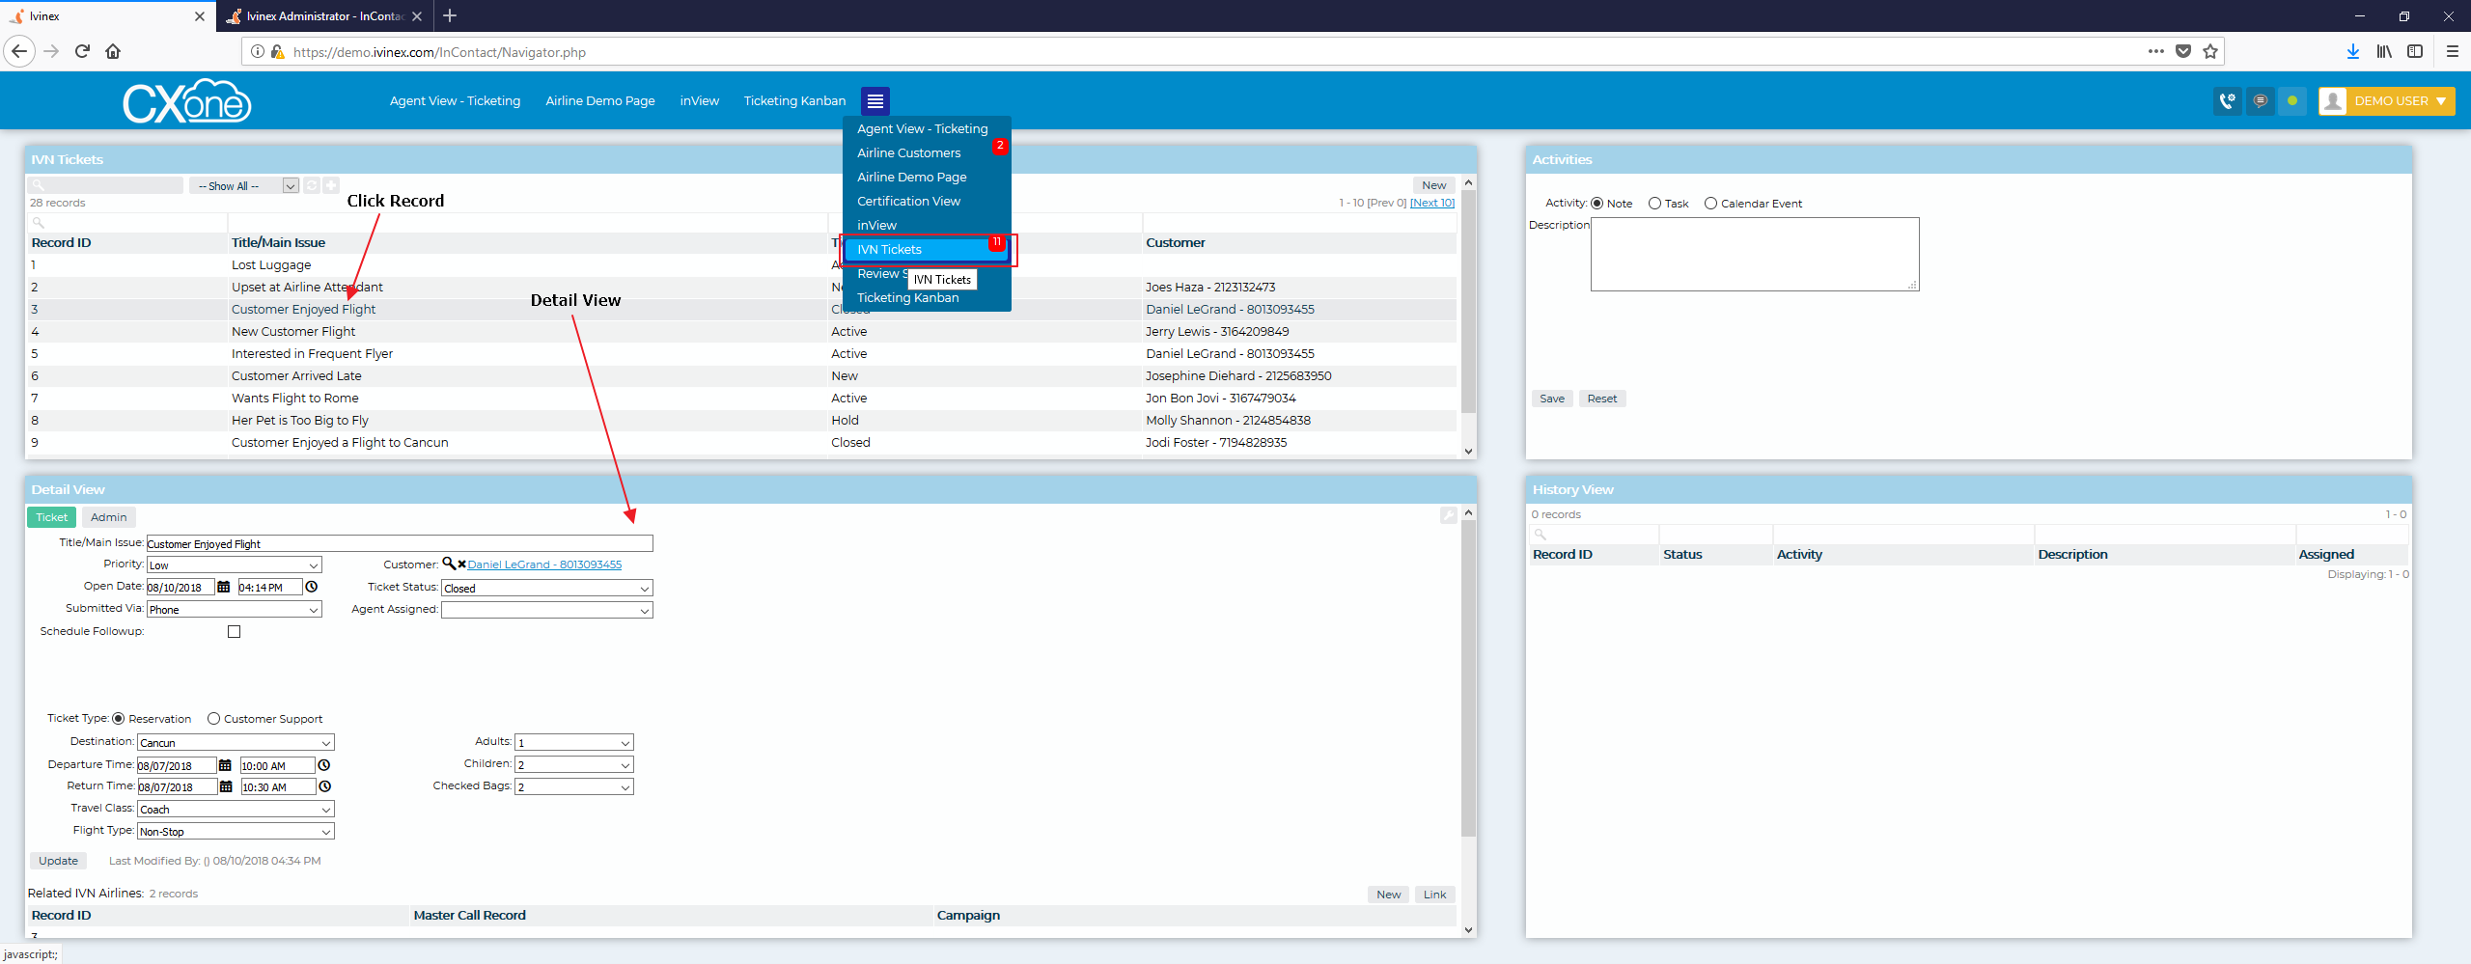Viewport: 2471px width, 964px height.
Task: Open the Ticket Status dropdown
Action: pyautogui.click(x=547, y=588)
